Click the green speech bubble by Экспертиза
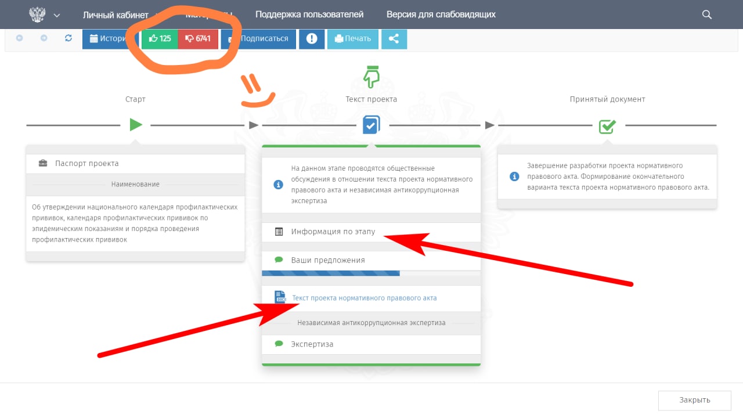 pos(279,344)
